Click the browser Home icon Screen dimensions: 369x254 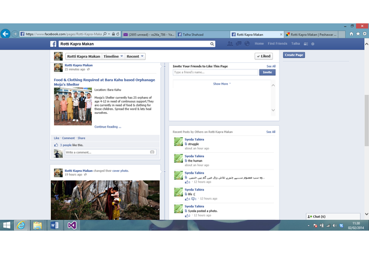[x=352, y=34]
